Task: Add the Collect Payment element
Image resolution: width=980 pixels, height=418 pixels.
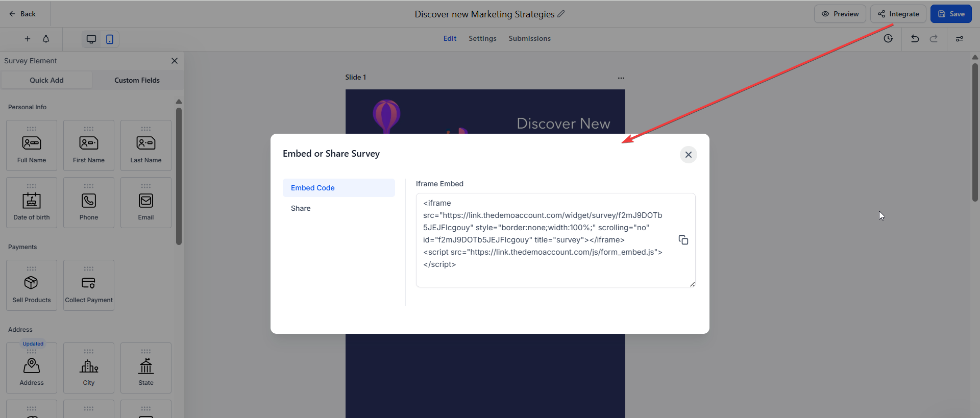Action: coord(89,285)
